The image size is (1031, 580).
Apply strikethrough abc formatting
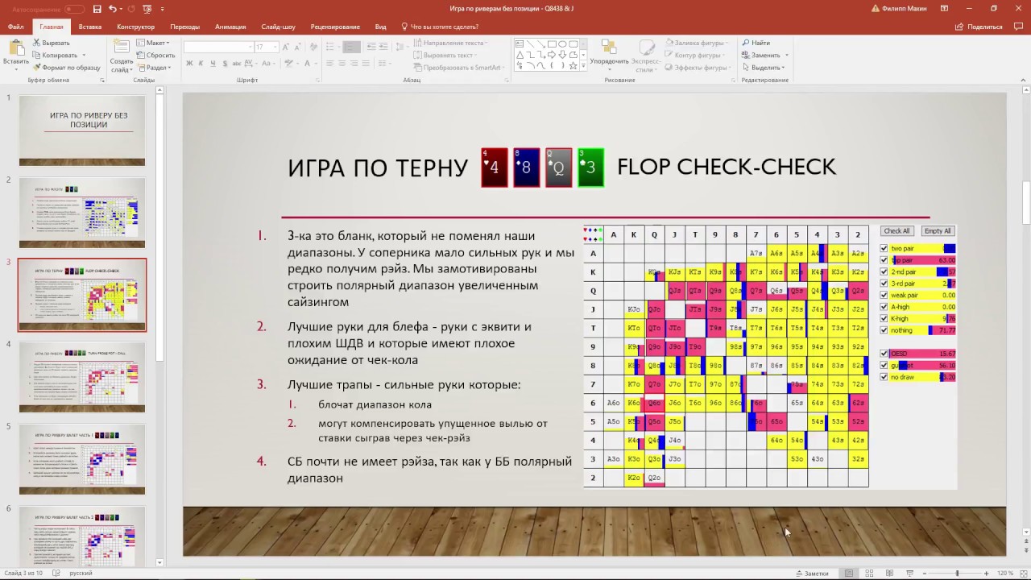[x=236, y=63]
